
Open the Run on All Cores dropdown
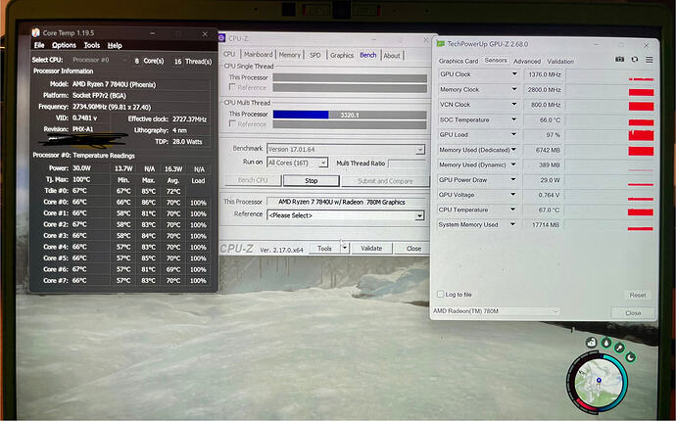point(323,163)
